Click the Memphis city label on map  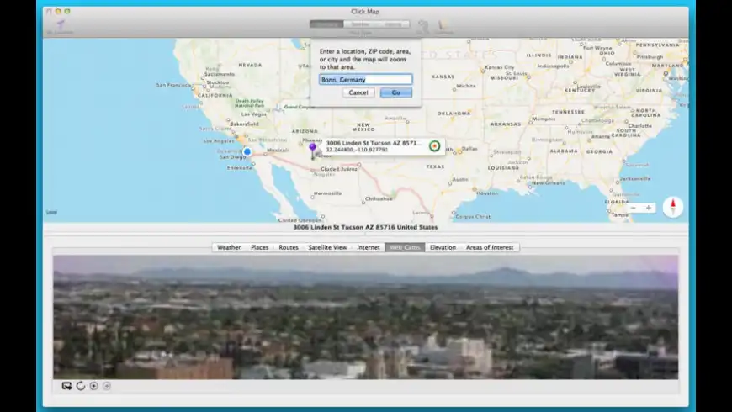pyautogui.click(x=544, y=119)
